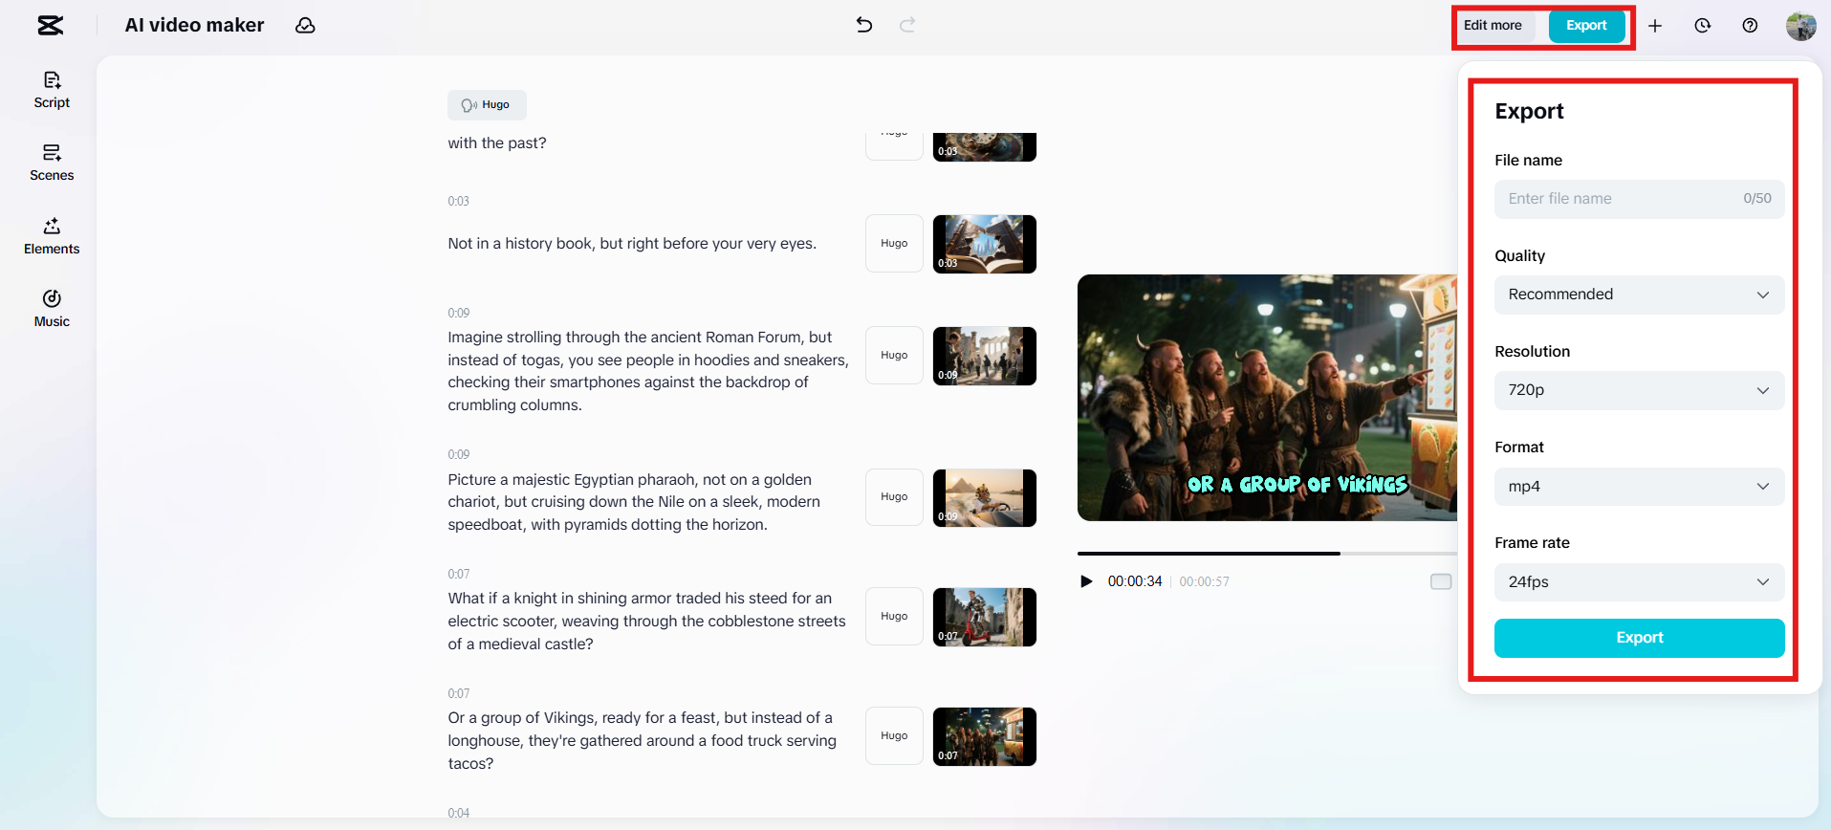
Task: Select Hugo voice for knight scene
Action: pyautogui.click(x=894, y=617)
